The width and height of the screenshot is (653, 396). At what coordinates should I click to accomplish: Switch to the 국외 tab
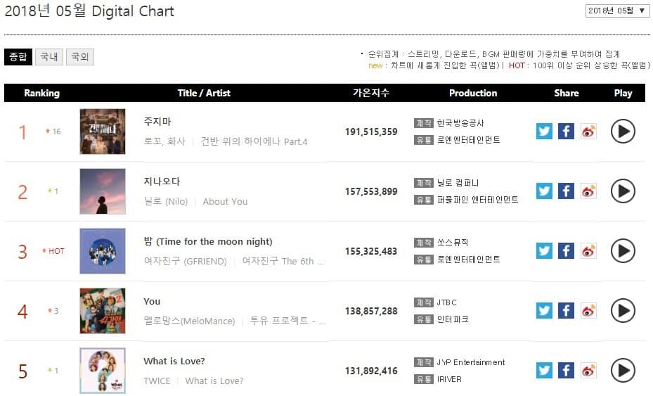[x=79, y=57]
